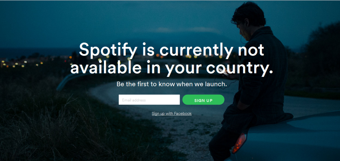Click the Email address input field
The height and width of the screenshot is (161, 340).
coord(149,100)
